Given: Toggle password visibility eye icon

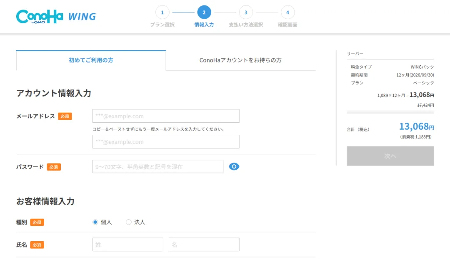Looking at the screenshot, I should (x=234, y=166).
